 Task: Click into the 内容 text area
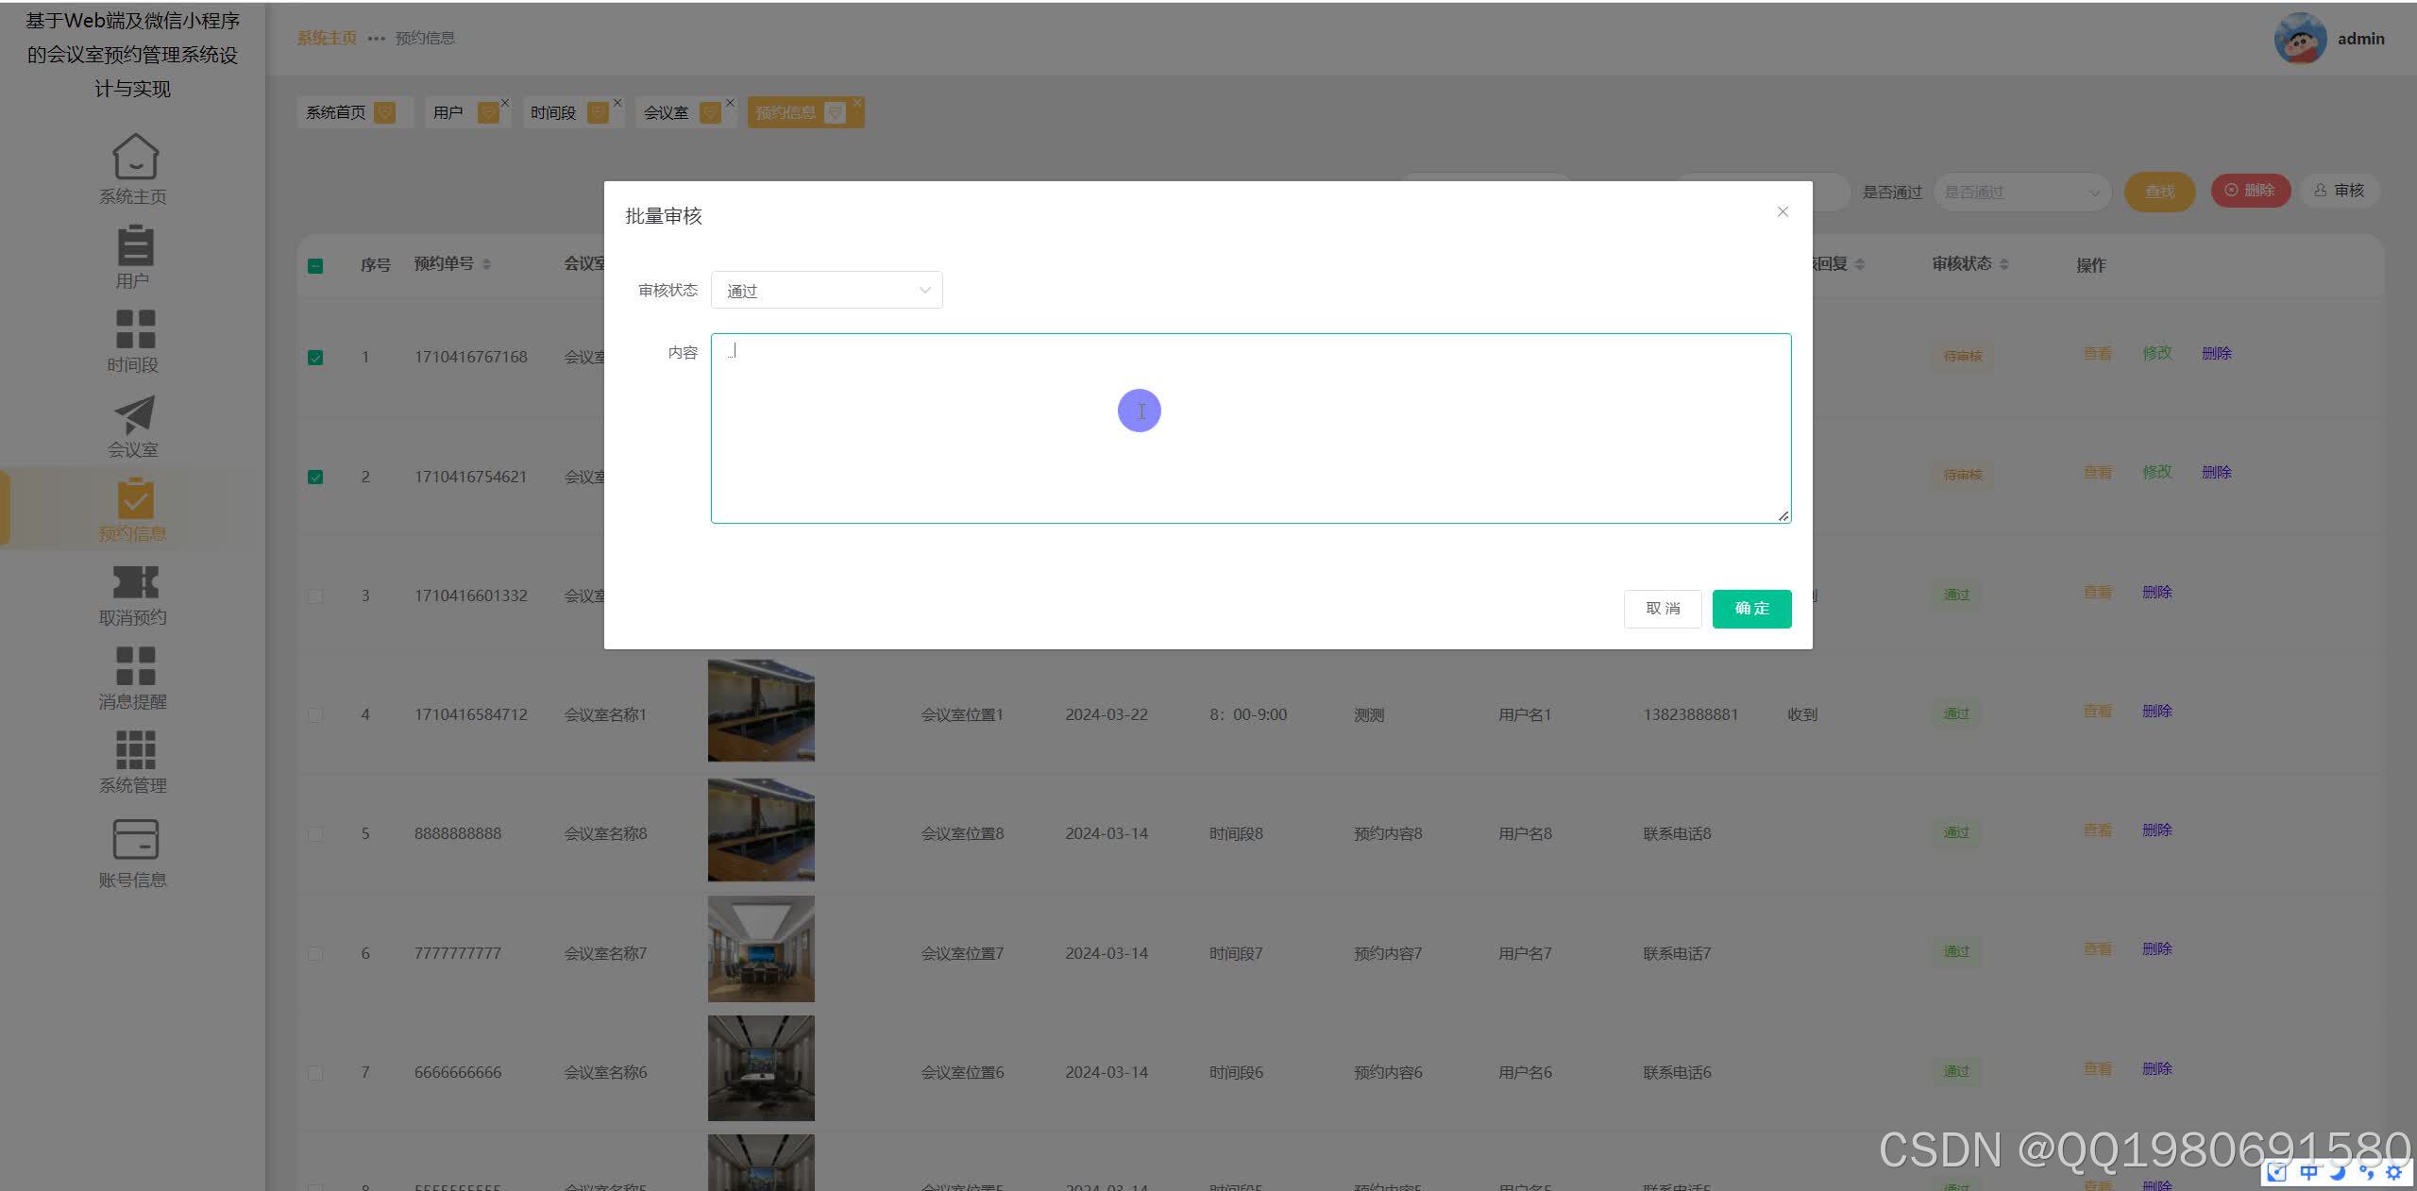coord(1250,428)
